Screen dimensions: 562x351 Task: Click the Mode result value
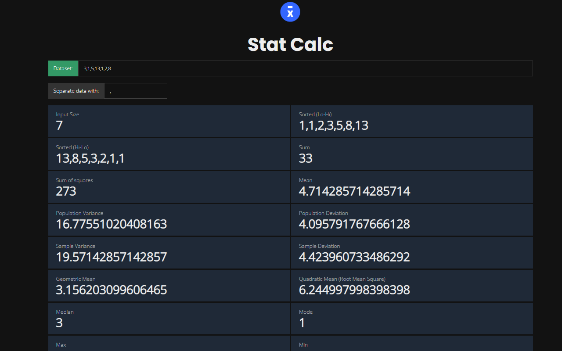pyautogui.click(x=302, y=323)
